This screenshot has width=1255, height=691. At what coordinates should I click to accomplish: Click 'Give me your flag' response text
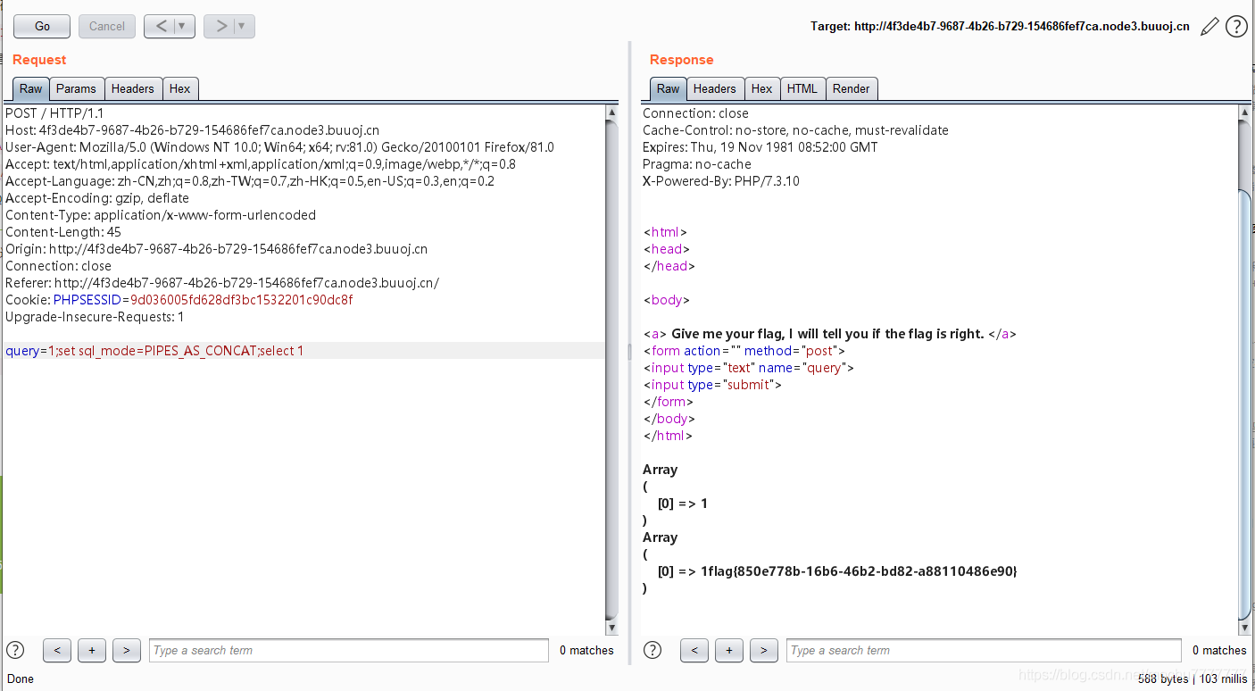point(827,334)
